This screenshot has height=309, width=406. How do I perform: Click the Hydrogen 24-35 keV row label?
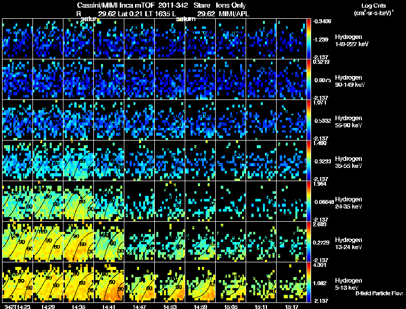click(x=349, y=203)
